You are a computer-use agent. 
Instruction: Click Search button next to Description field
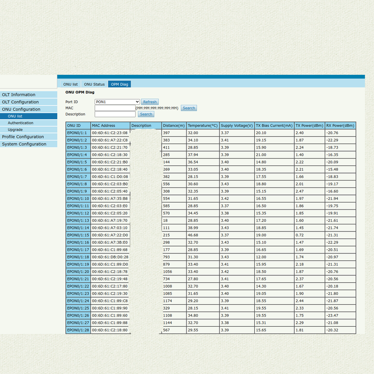tap(146, 114)
